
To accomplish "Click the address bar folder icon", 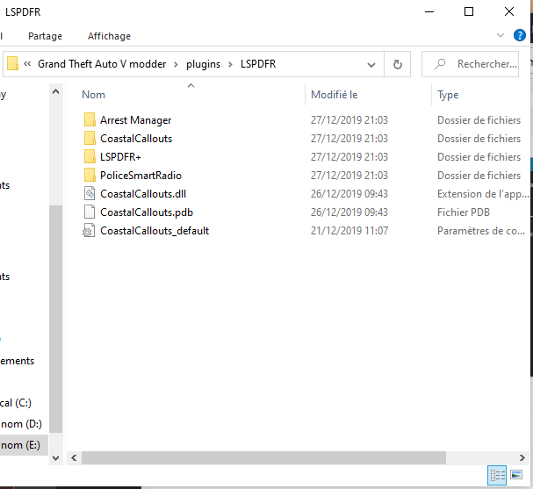I will coord(12,63).
